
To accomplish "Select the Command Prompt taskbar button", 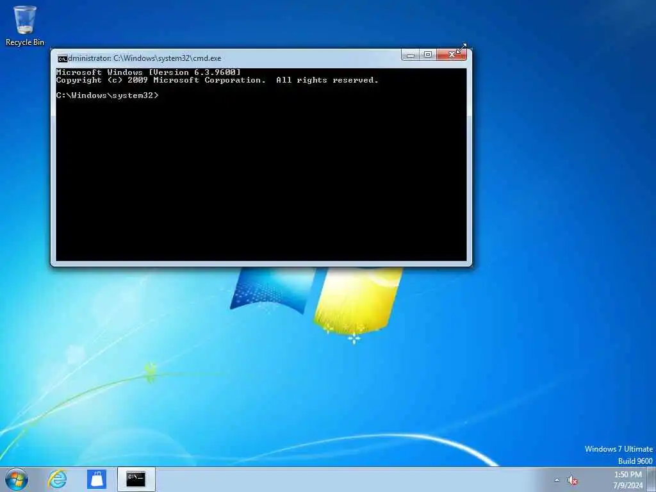I will tap(136, 479).
